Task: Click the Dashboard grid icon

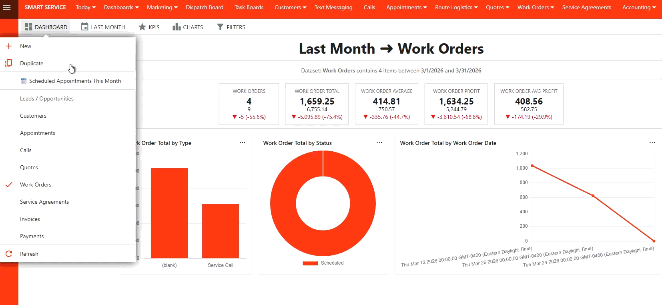Action: (x=28, y=27)
